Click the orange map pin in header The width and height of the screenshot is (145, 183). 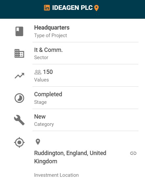pyautogui.click(x=96, y=8)
